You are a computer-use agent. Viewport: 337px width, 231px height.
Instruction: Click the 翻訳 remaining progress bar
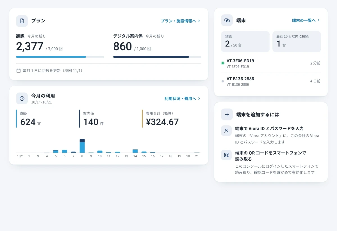point(60,57)
